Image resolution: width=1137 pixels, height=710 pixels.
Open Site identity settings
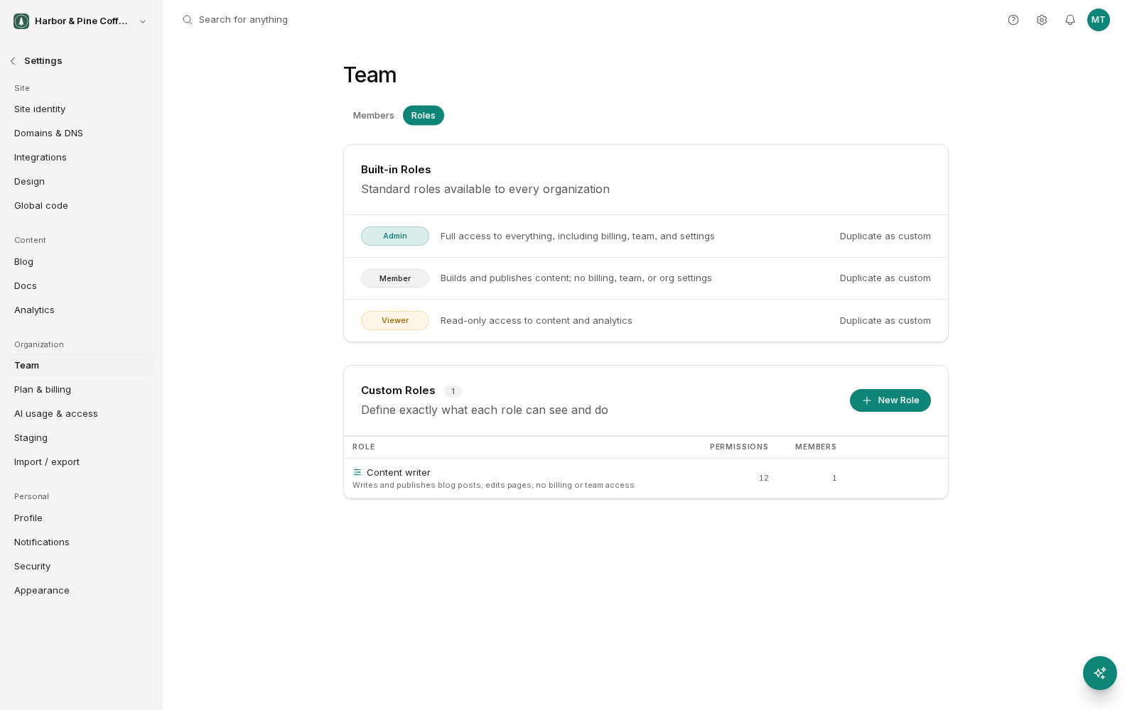(80, 109)
